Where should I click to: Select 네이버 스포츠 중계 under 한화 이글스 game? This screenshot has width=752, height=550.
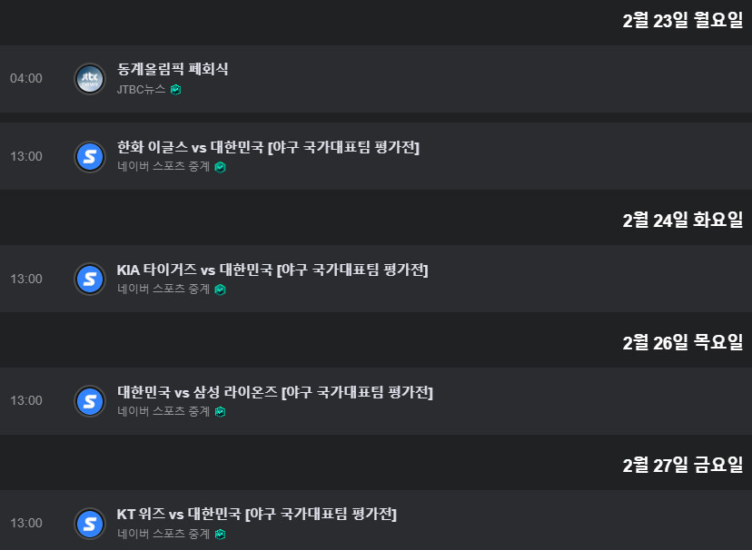coord(163,167)
